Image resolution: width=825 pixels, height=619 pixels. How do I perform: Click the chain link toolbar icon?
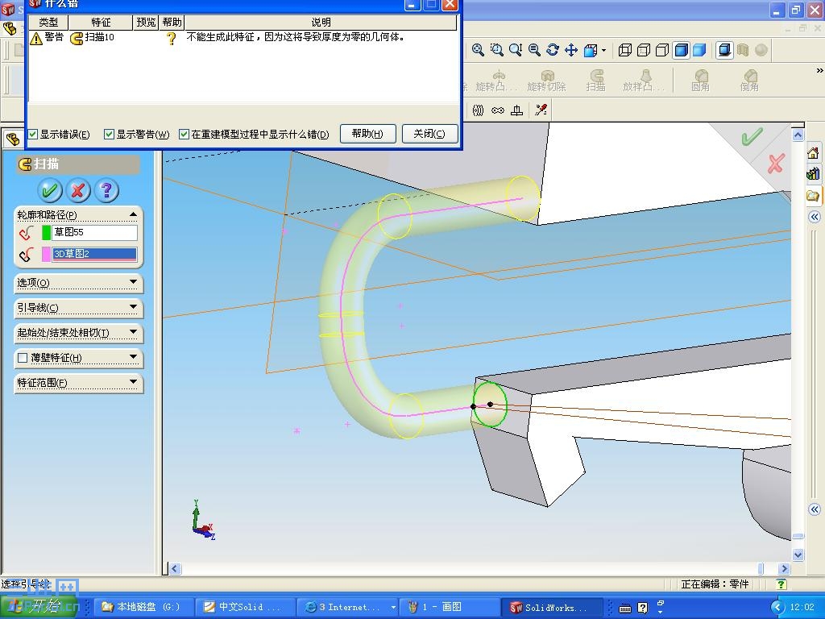pos(497,110)
